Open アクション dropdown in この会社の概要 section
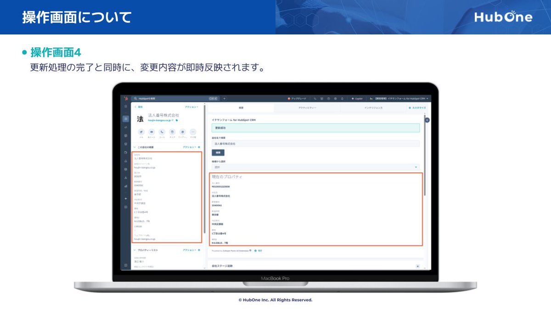551x310 pixels. point(189,147)
